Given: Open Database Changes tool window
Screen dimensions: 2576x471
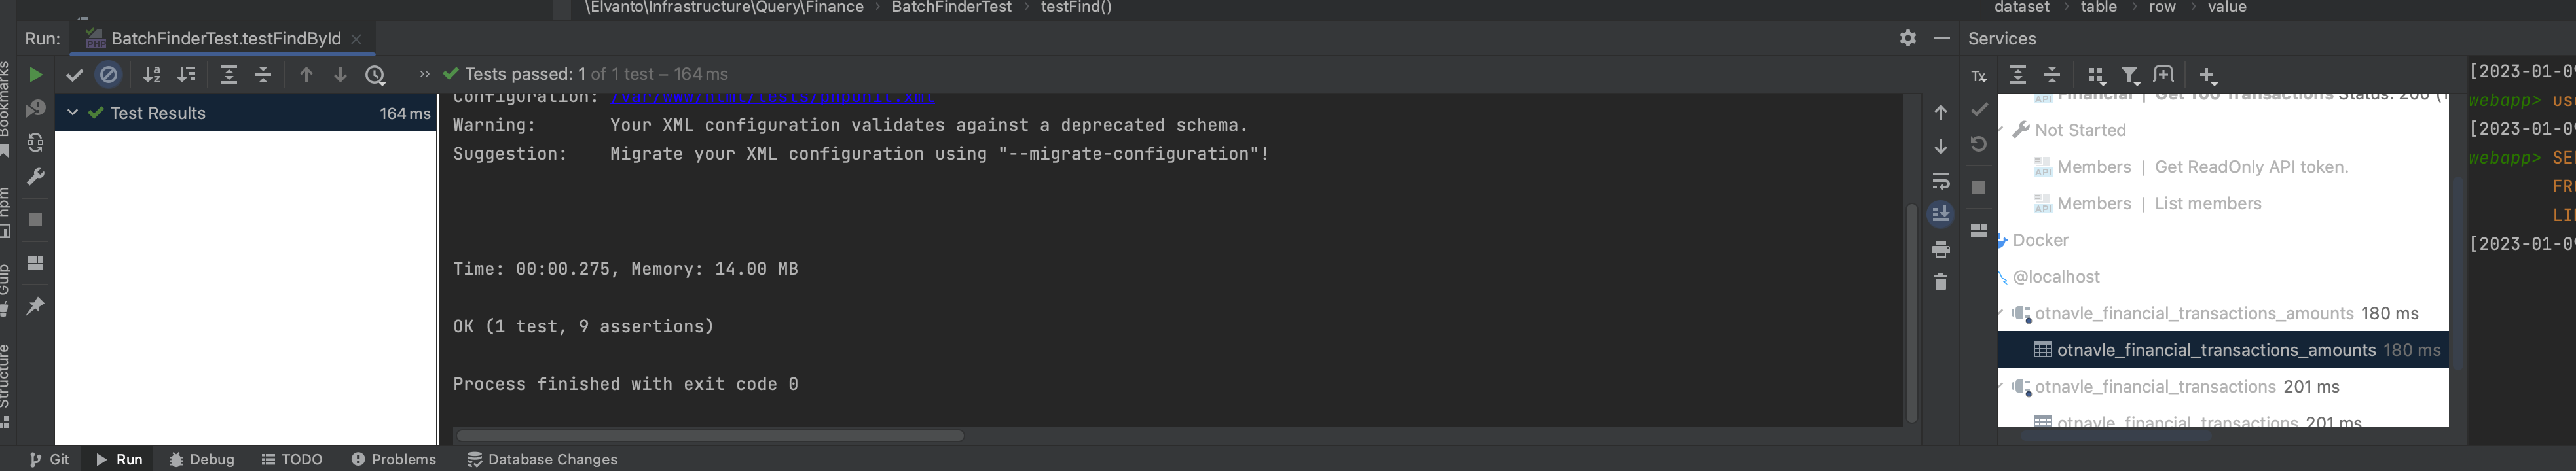Looking at the screenshot, I should pyautogui.click(x=542, y=459).
